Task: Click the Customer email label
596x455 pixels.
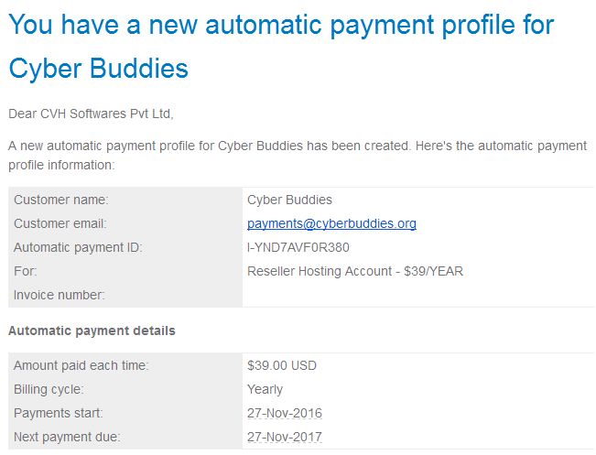Action: click(60, 223)
